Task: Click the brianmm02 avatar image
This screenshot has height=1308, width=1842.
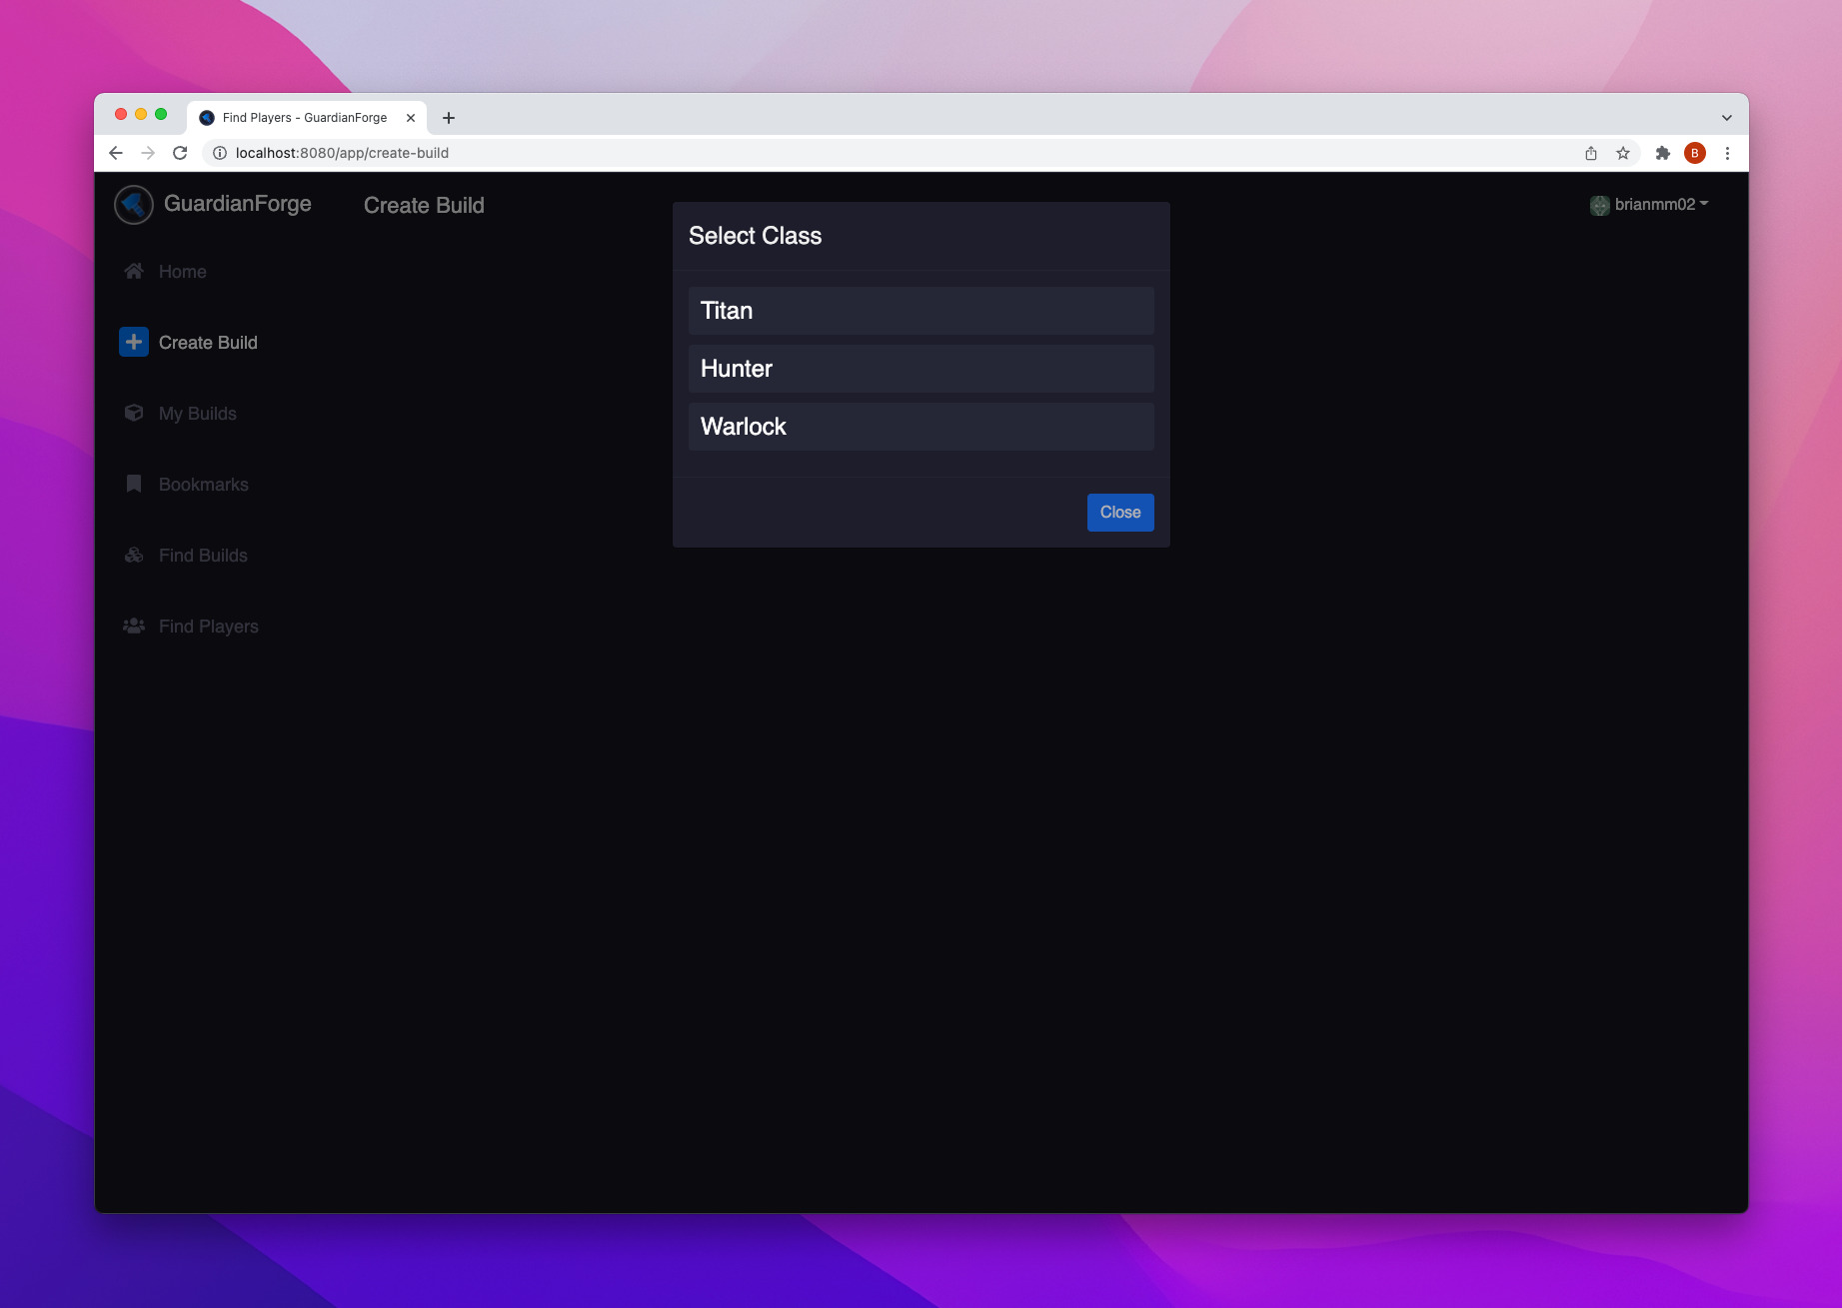Action: coord(1600,205)
